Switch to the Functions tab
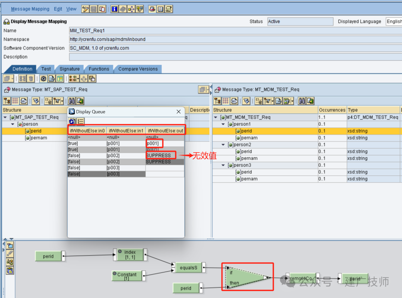This screenshot has width=402, height=298. point(99,69)
